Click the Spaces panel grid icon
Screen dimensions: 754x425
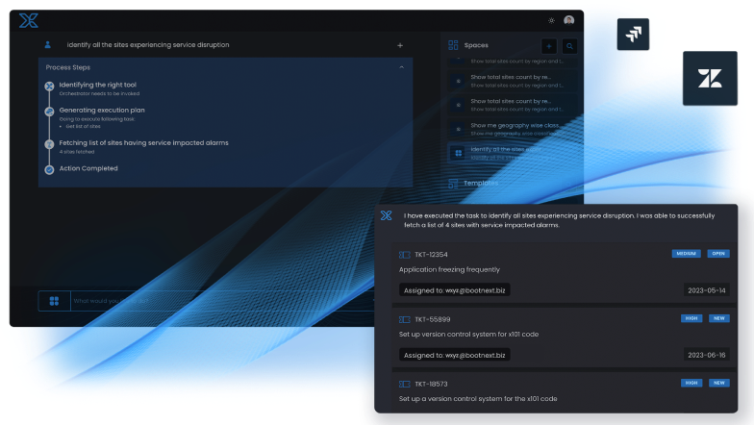click(x=453, y=45)
